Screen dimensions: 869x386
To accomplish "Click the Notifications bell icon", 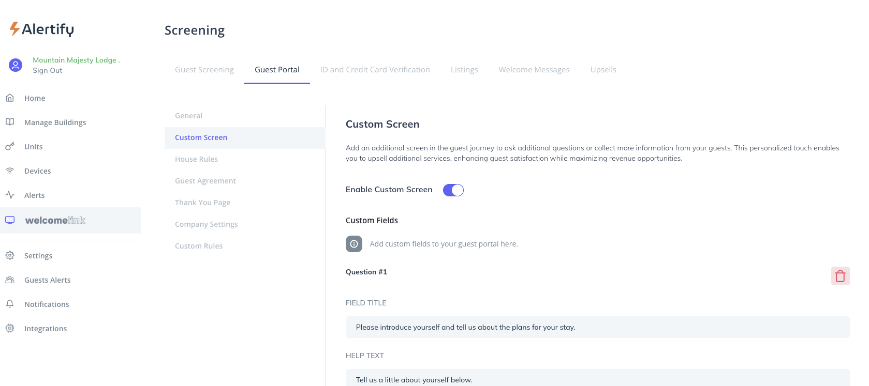I will (10, 304).
